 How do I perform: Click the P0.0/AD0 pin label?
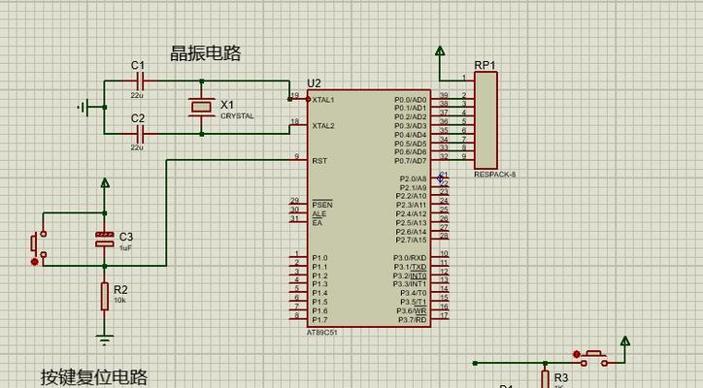(410, 100)
